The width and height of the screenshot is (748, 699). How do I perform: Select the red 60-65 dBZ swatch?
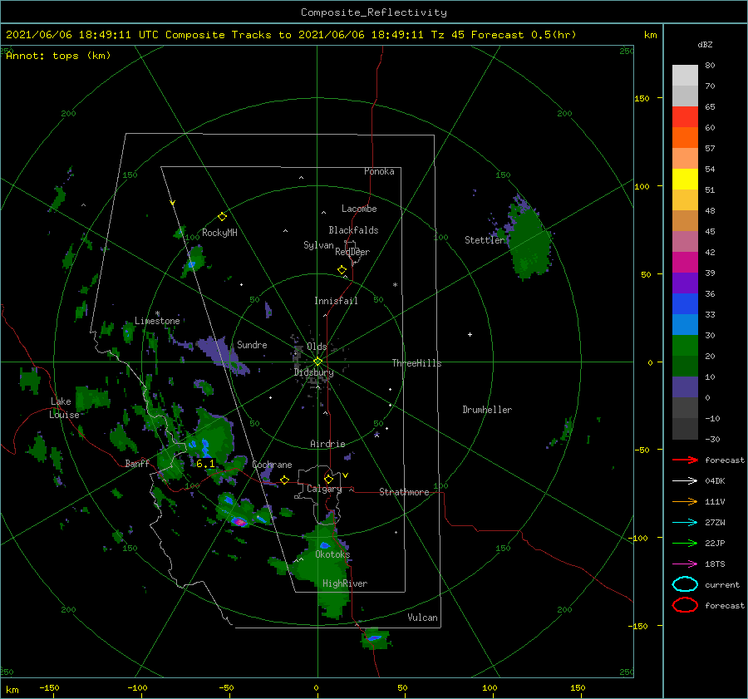[x=685, y=117]
